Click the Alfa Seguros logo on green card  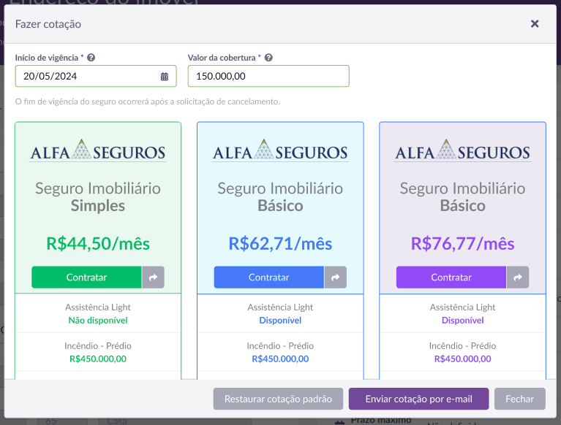point(98,150)
